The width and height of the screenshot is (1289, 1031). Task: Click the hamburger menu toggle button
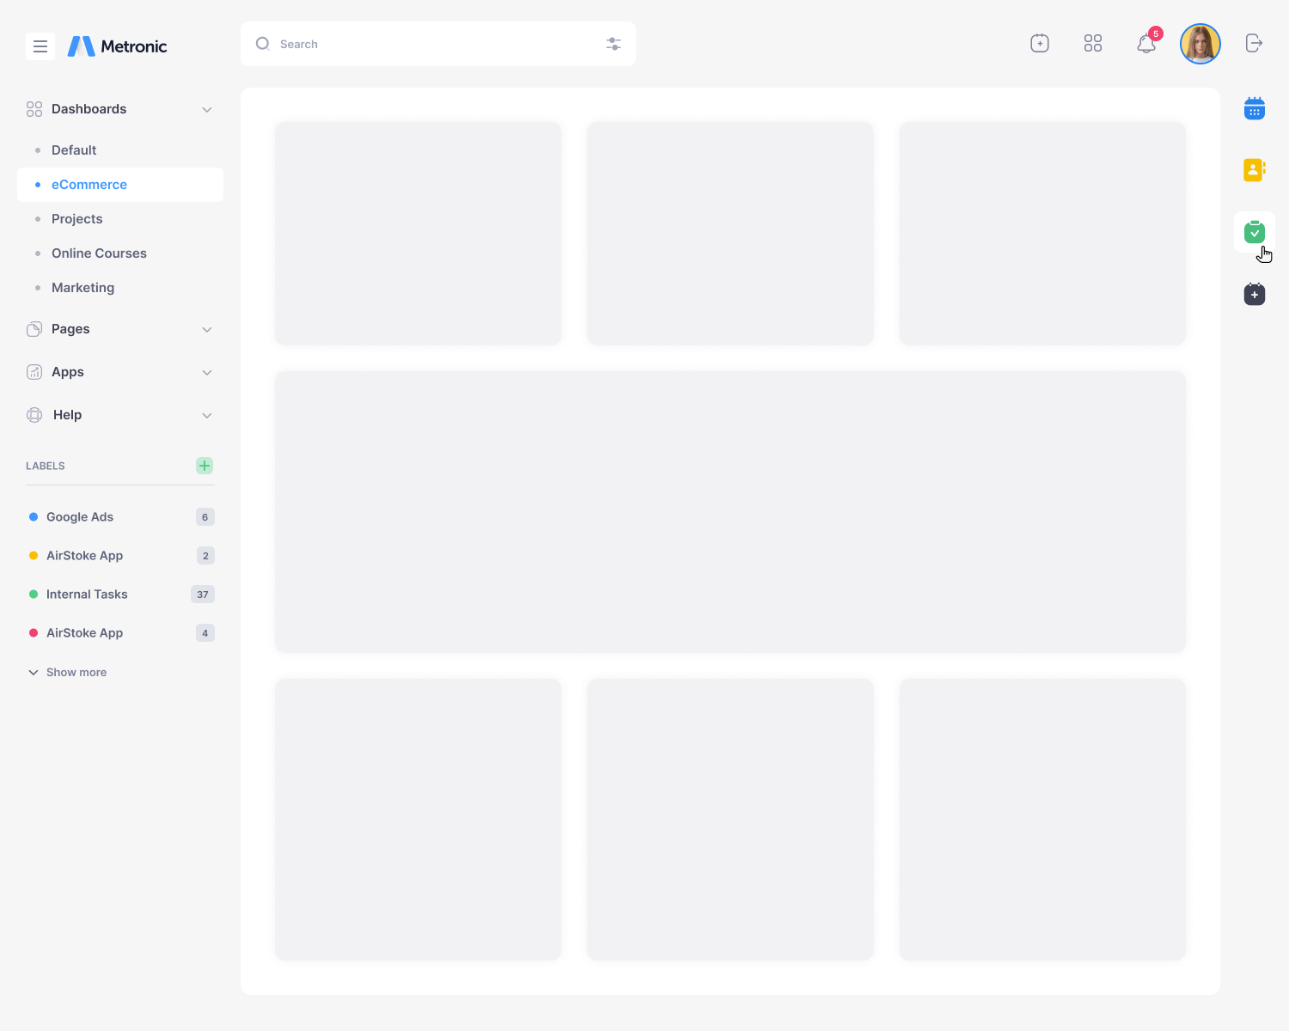(x=40, y=46)
